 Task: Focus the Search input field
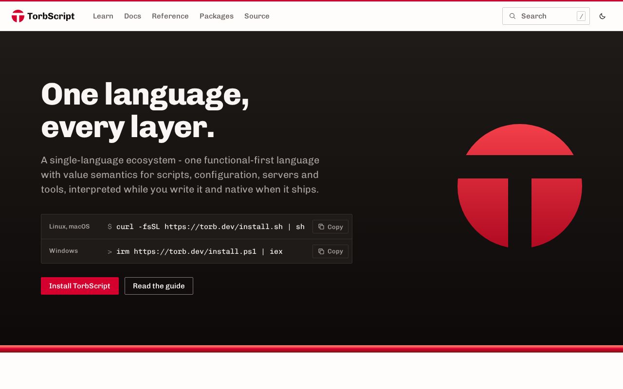pos(546,16)
